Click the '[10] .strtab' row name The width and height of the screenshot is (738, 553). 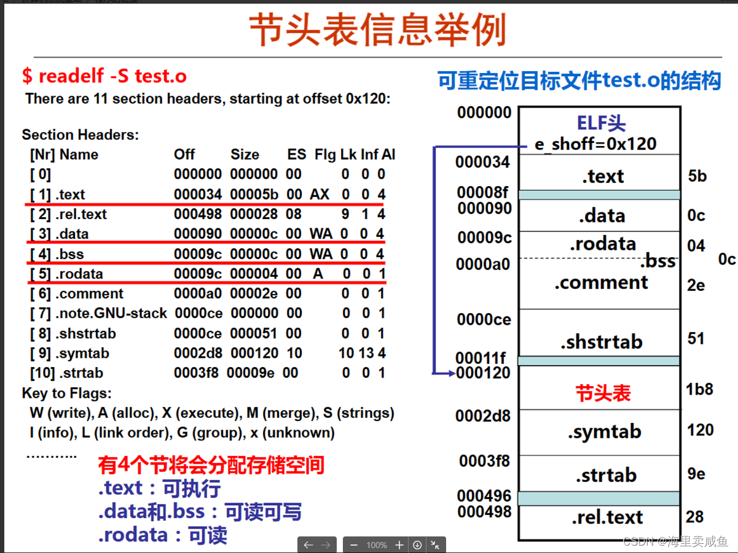[66, 373]
